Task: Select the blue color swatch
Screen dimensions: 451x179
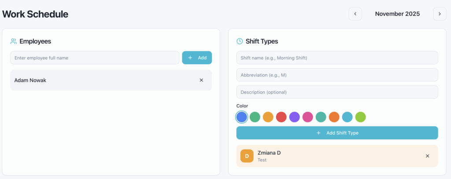Action: [x=241, y=117]
